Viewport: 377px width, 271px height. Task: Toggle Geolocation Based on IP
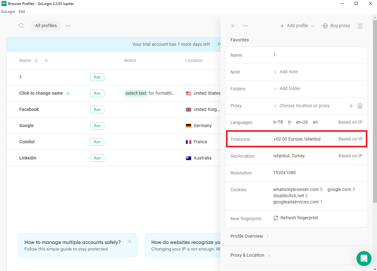[350, 156]
